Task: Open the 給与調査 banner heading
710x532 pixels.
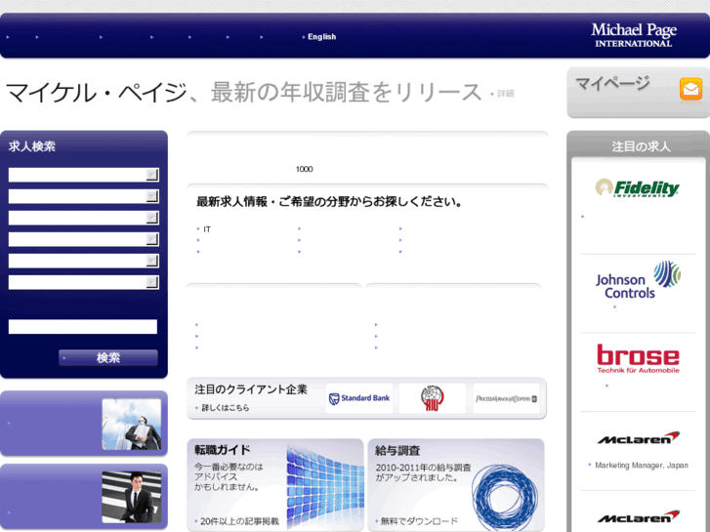Action: [397, 451]
